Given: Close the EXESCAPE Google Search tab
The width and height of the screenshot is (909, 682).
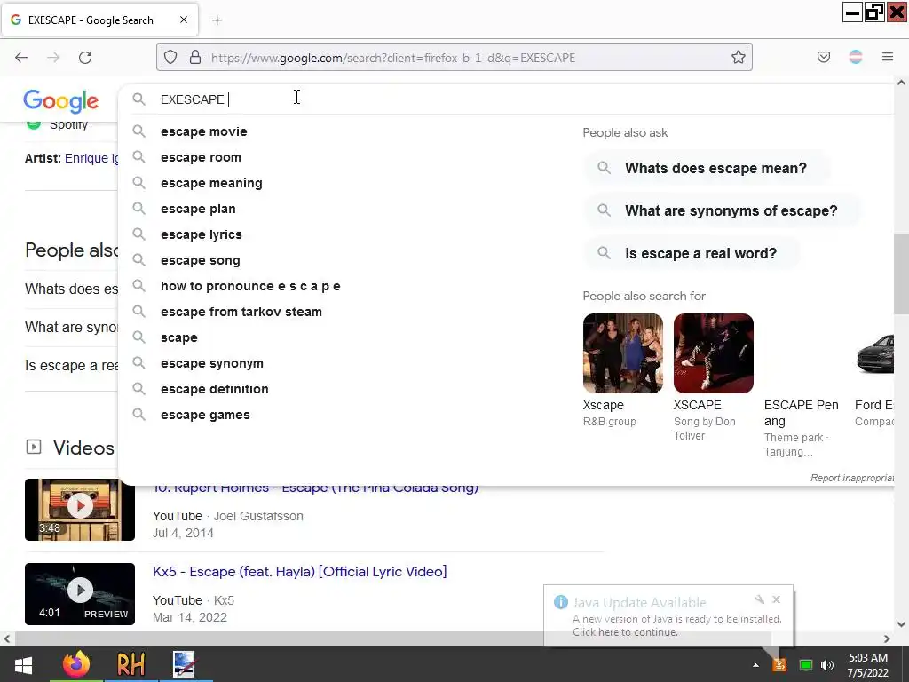Looking at the screenshot, I should 184,20.
